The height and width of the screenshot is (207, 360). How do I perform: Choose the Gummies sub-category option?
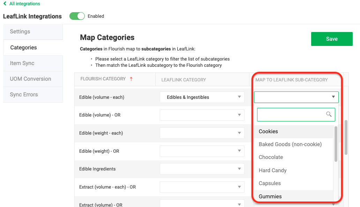[x=294, y=196]
